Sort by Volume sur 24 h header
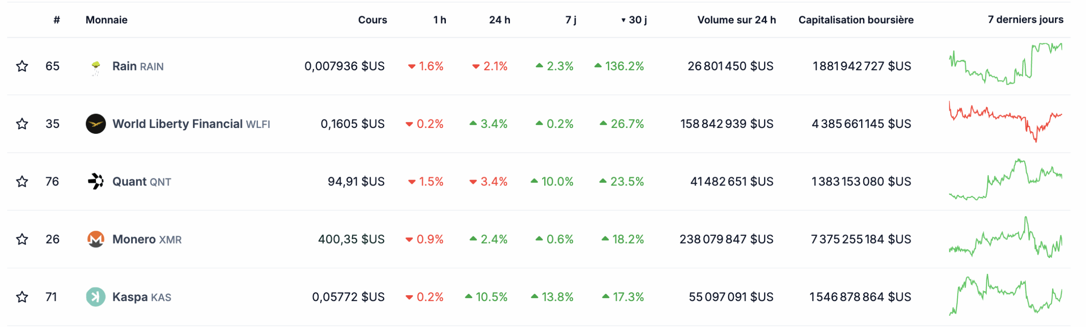Image resolution: width=1086 pixels, height=327 pixels. tap(736, 20)
